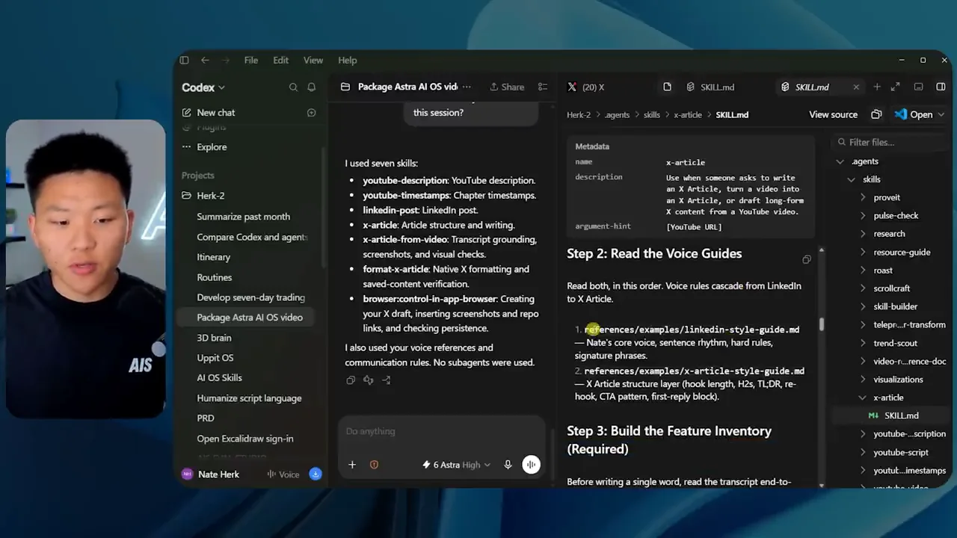
Task: Go back with the left arrow
Action: pos(205,61)
